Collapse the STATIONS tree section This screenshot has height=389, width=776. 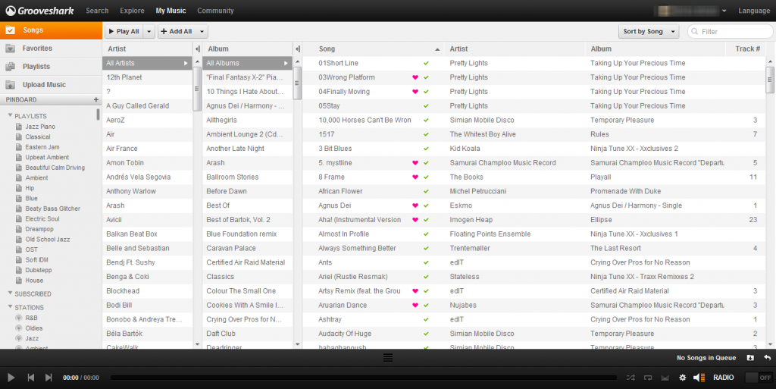[x=10, y=307]
